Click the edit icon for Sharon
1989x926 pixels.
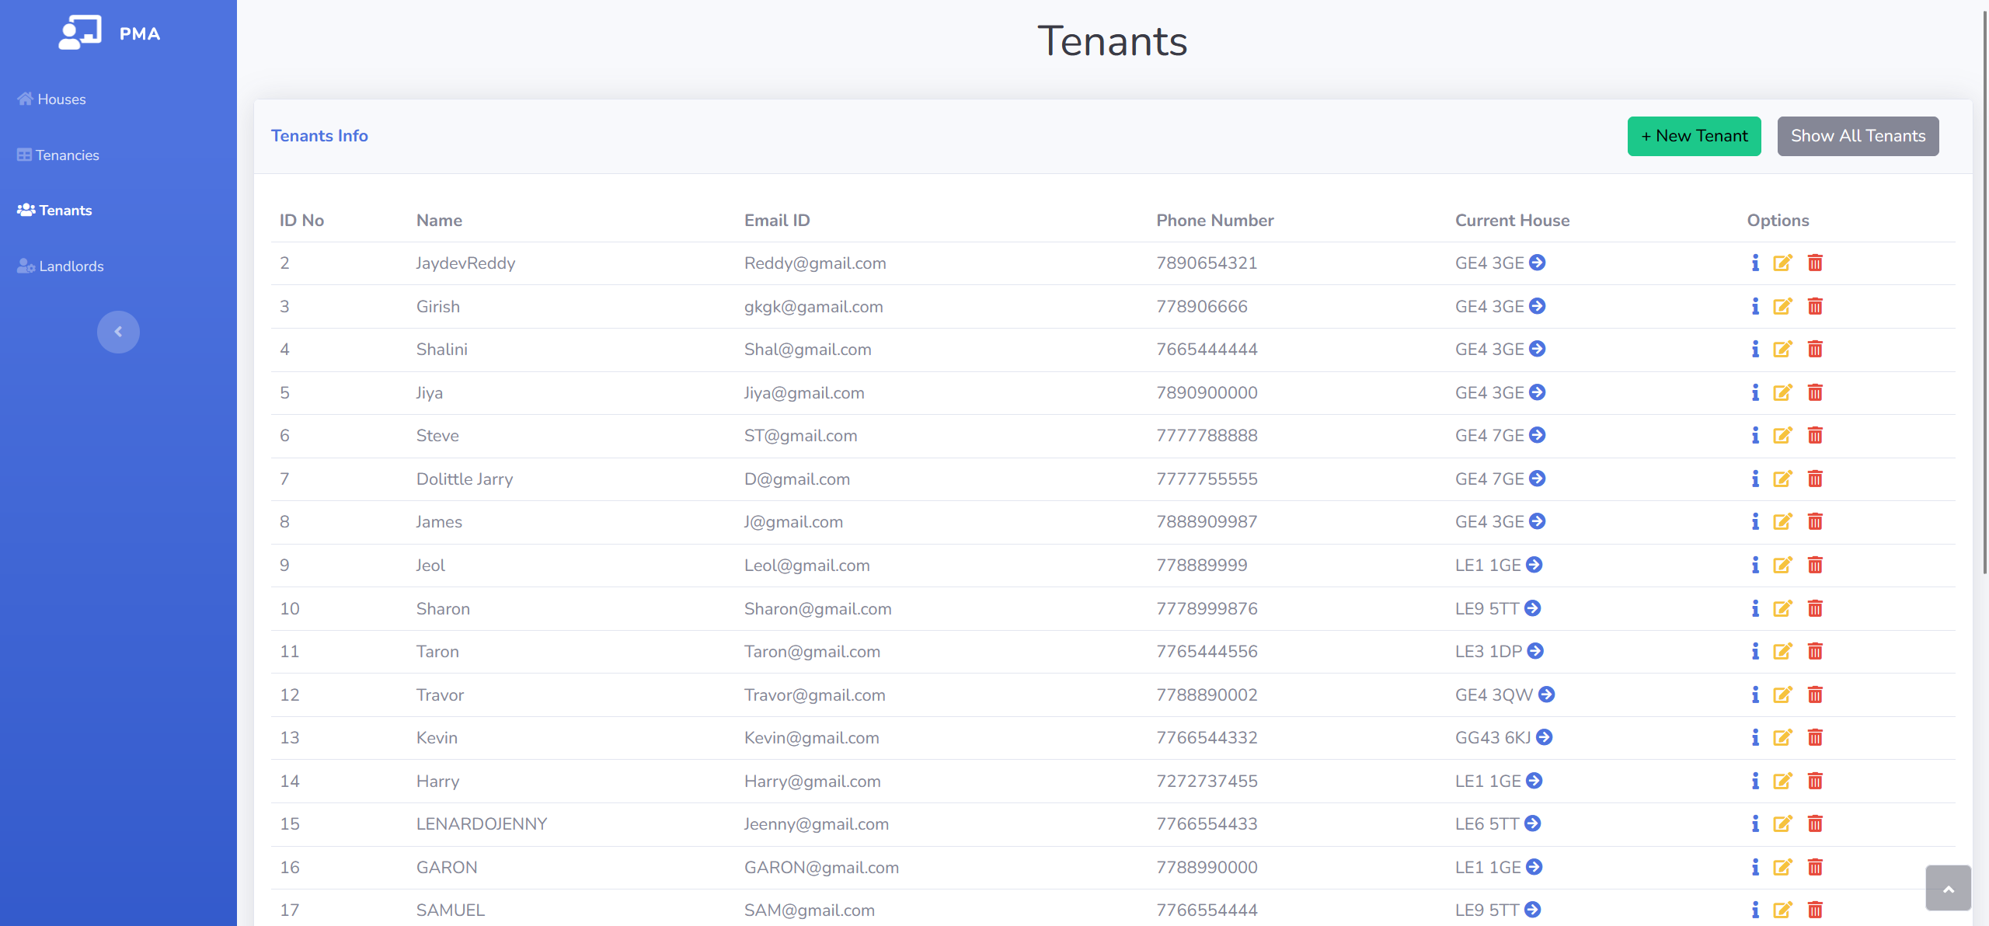1782,608
